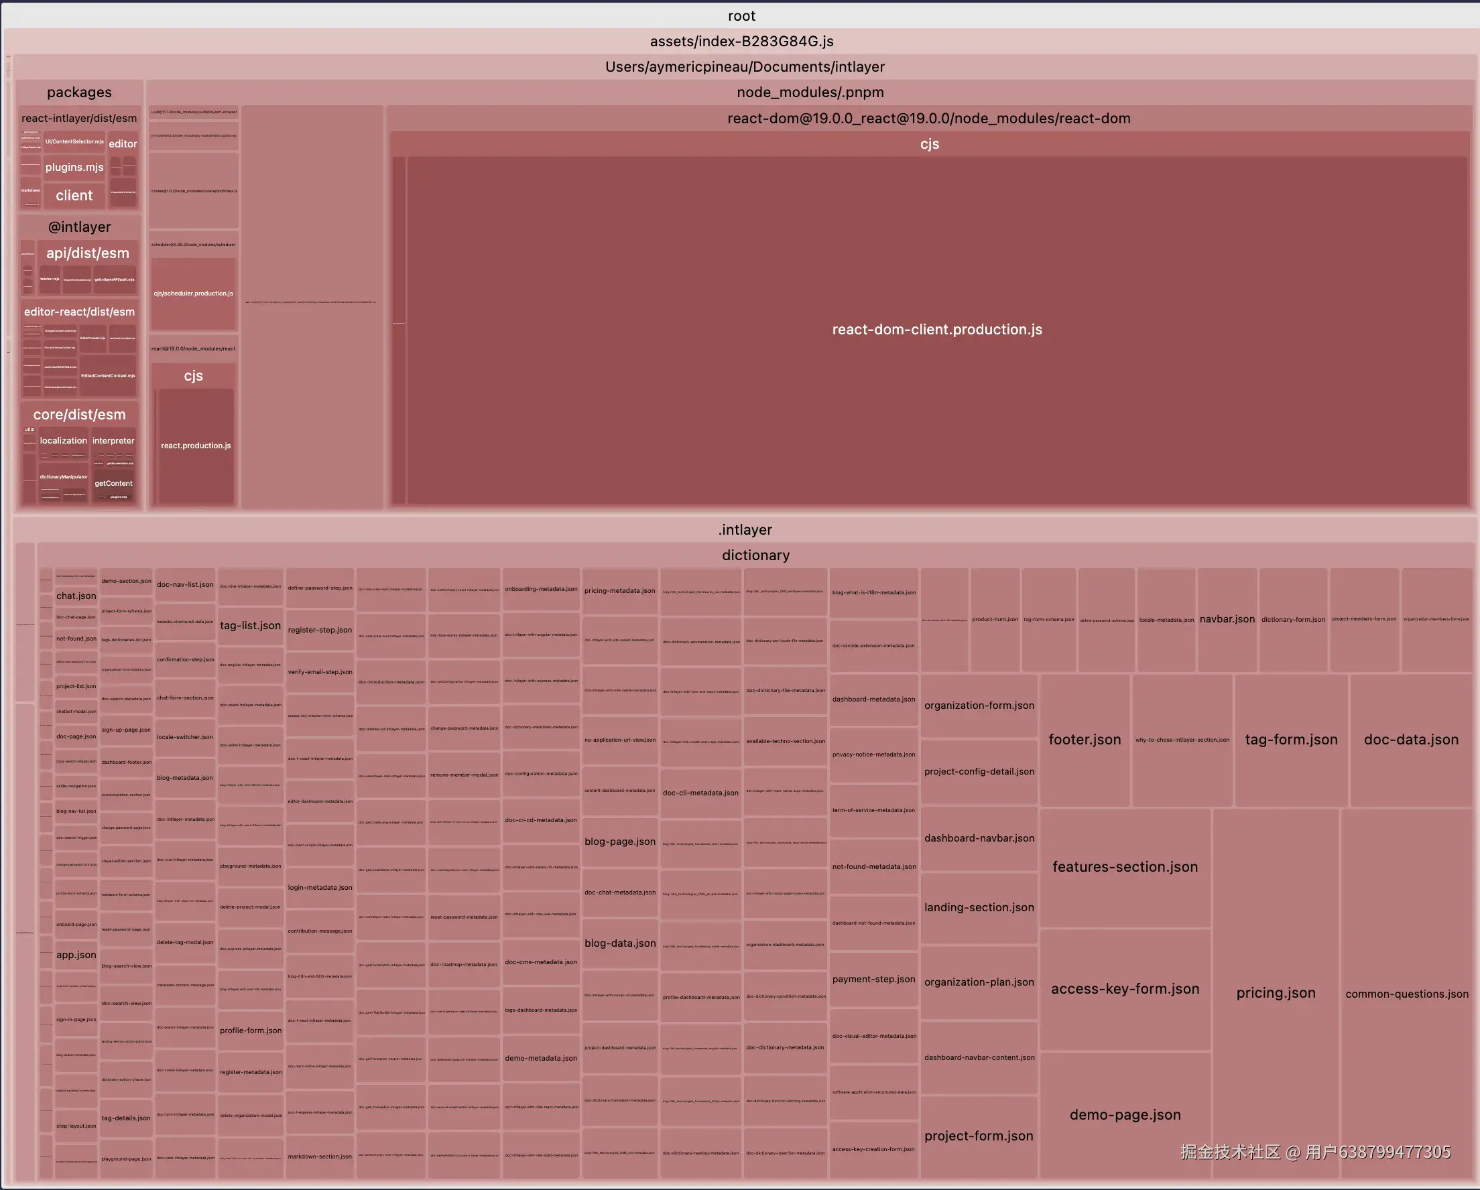Click the react-dom-client.production.js block
This screenshot has width=1480, height=1190.
(x=936, y=330)
